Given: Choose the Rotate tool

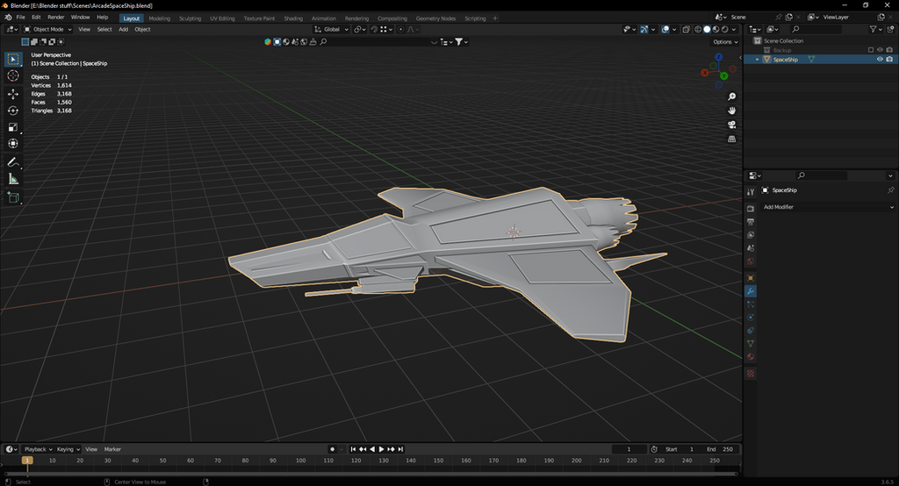Looking at the screenshot, I should coord(13,111).
